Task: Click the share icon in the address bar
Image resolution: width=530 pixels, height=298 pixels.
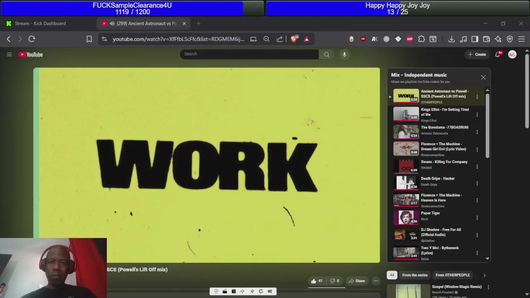Action: pyautogui.click(x=279, y=39)
